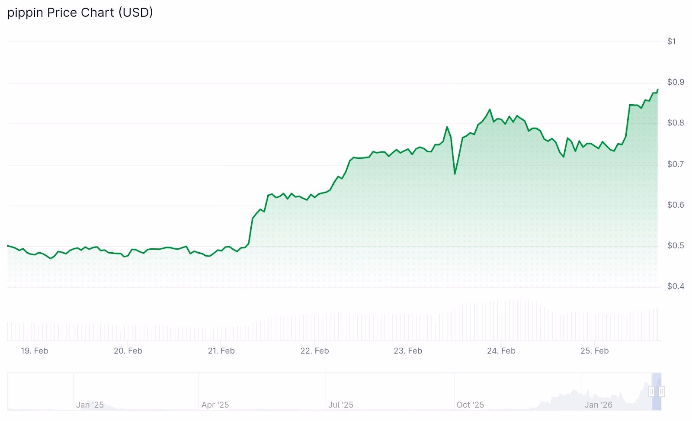This screenshot has height=421, width=692.
Task: Click the Apr '25 navigator label
Action: pos(215,405)
